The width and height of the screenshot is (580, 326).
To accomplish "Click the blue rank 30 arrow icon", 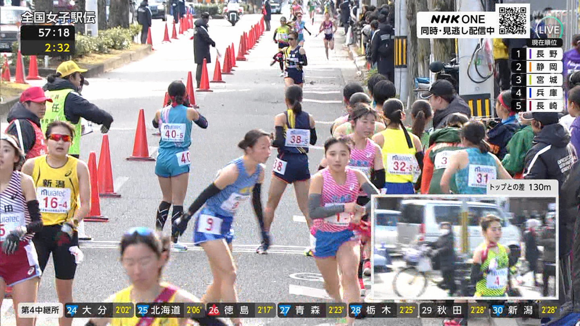I will coord(497,310).
